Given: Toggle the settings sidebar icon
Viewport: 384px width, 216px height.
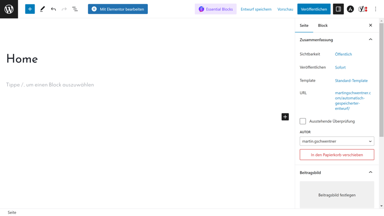Looking at the screenshot, I should pyautogui.click(x=338, y=9).
